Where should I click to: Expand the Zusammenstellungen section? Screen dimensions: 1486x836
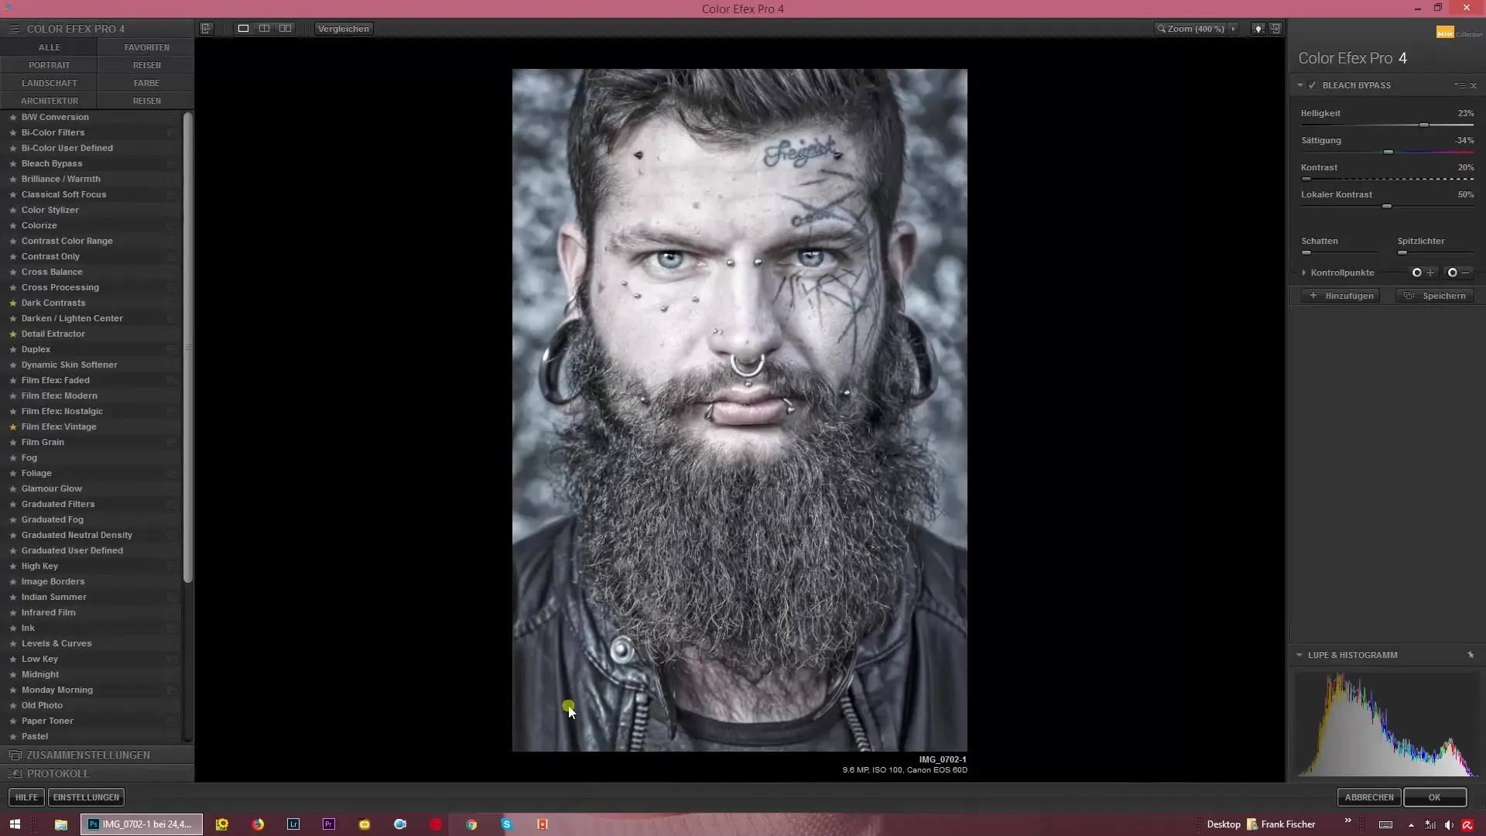click(x=97, y=755)
